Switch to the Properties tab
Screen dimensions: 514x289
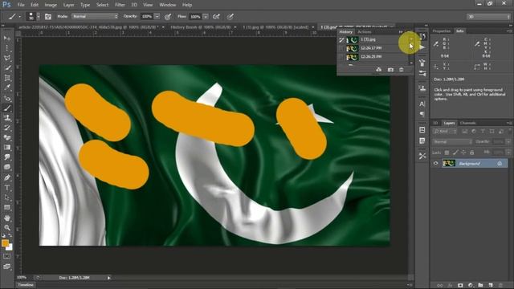point(442,31)
